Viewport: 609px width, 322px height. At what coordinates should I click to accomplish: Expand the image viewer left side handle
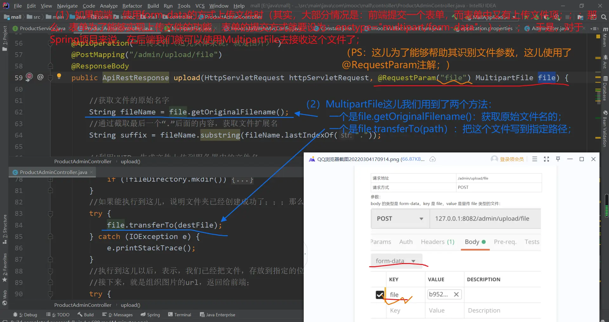point(305,254)
